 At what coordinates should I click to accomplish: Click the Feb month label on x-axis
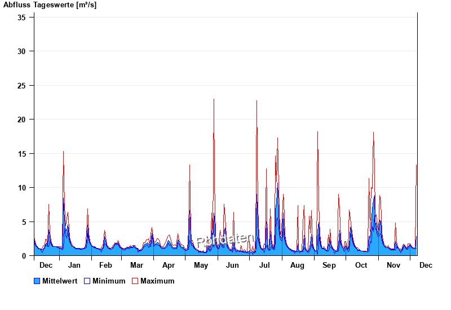coord(105,265)
